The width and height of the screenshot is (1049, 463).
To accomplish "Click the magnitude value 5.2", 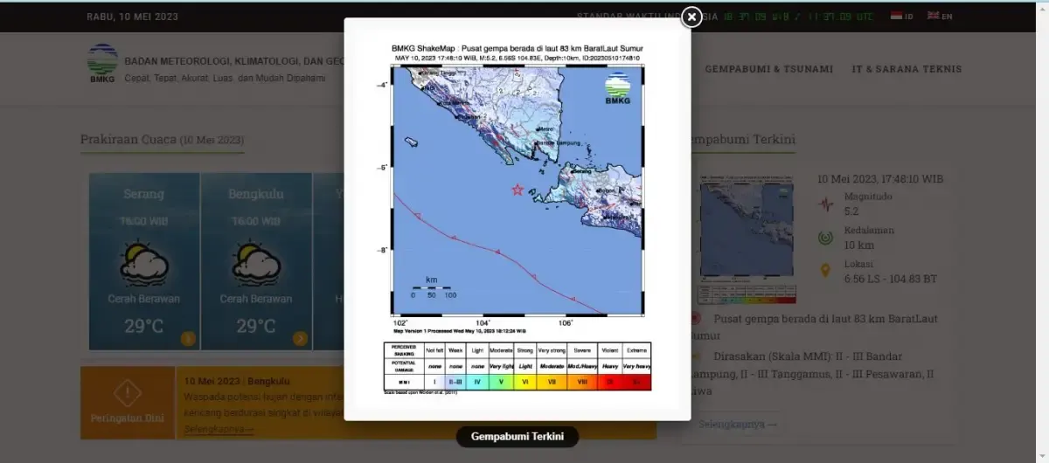I will (851, 211).
